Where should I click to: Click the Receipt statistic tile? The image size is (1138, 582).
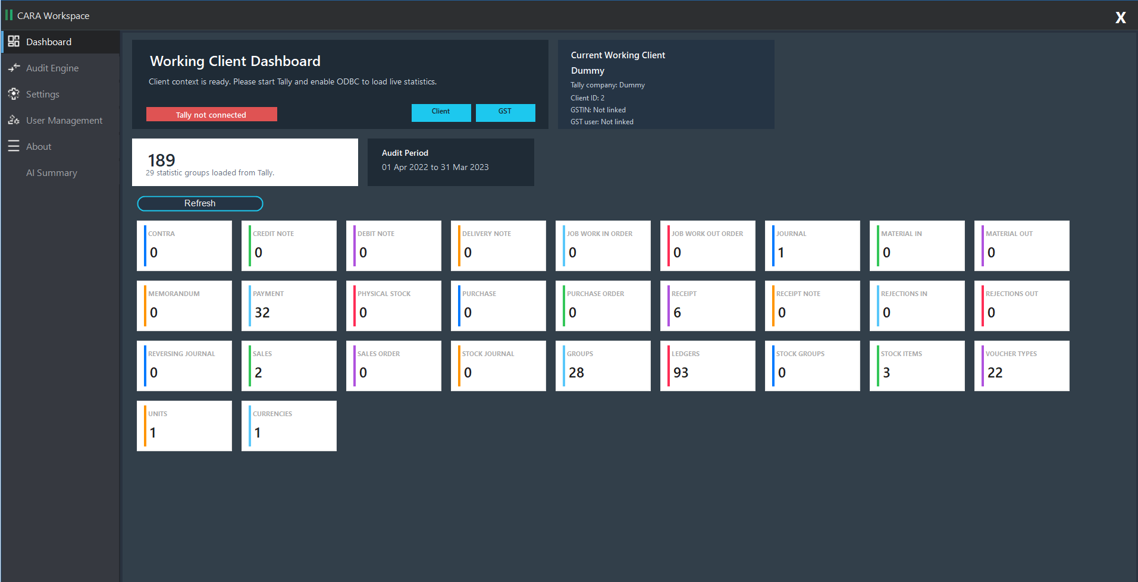[707, 306]
